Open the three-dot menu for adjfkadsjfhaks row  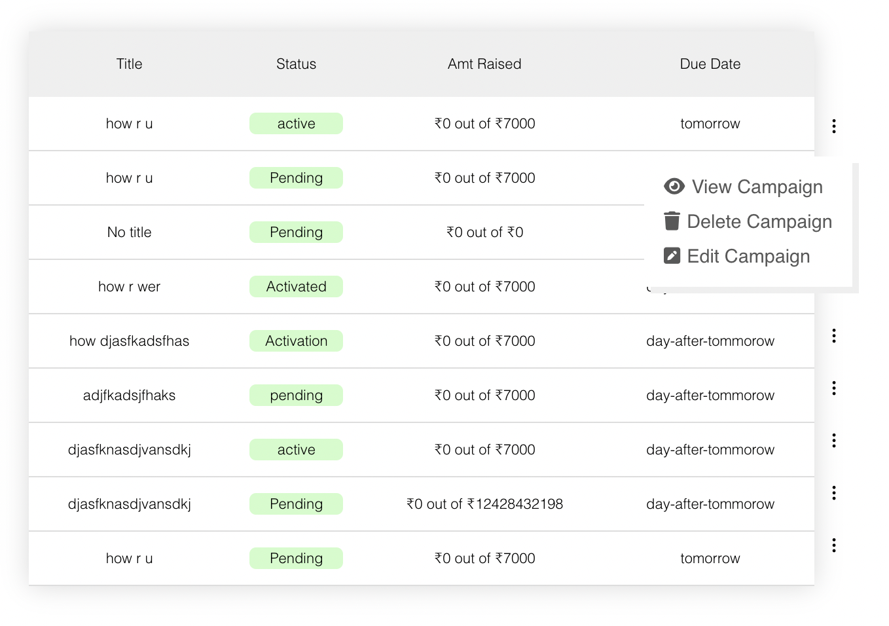833,388
